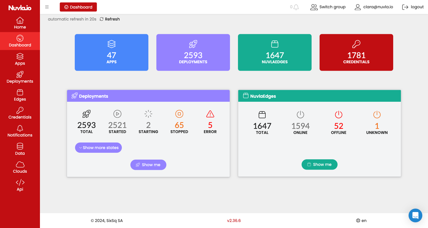Click the automatic refresh countdown text

(72, 19)
